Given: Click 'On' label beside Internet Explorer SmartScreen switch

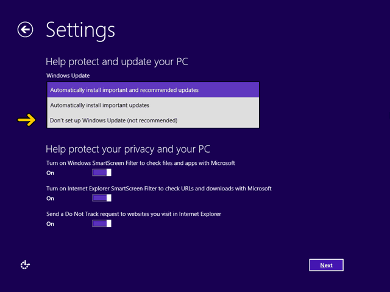Looking at the screenshot, I should [x=50, y=198].
